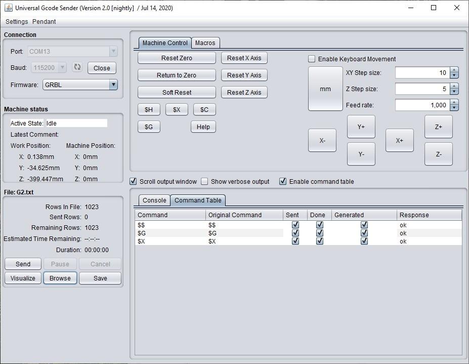Toggle Sent checkbox in $$ row

pos(295,225)
